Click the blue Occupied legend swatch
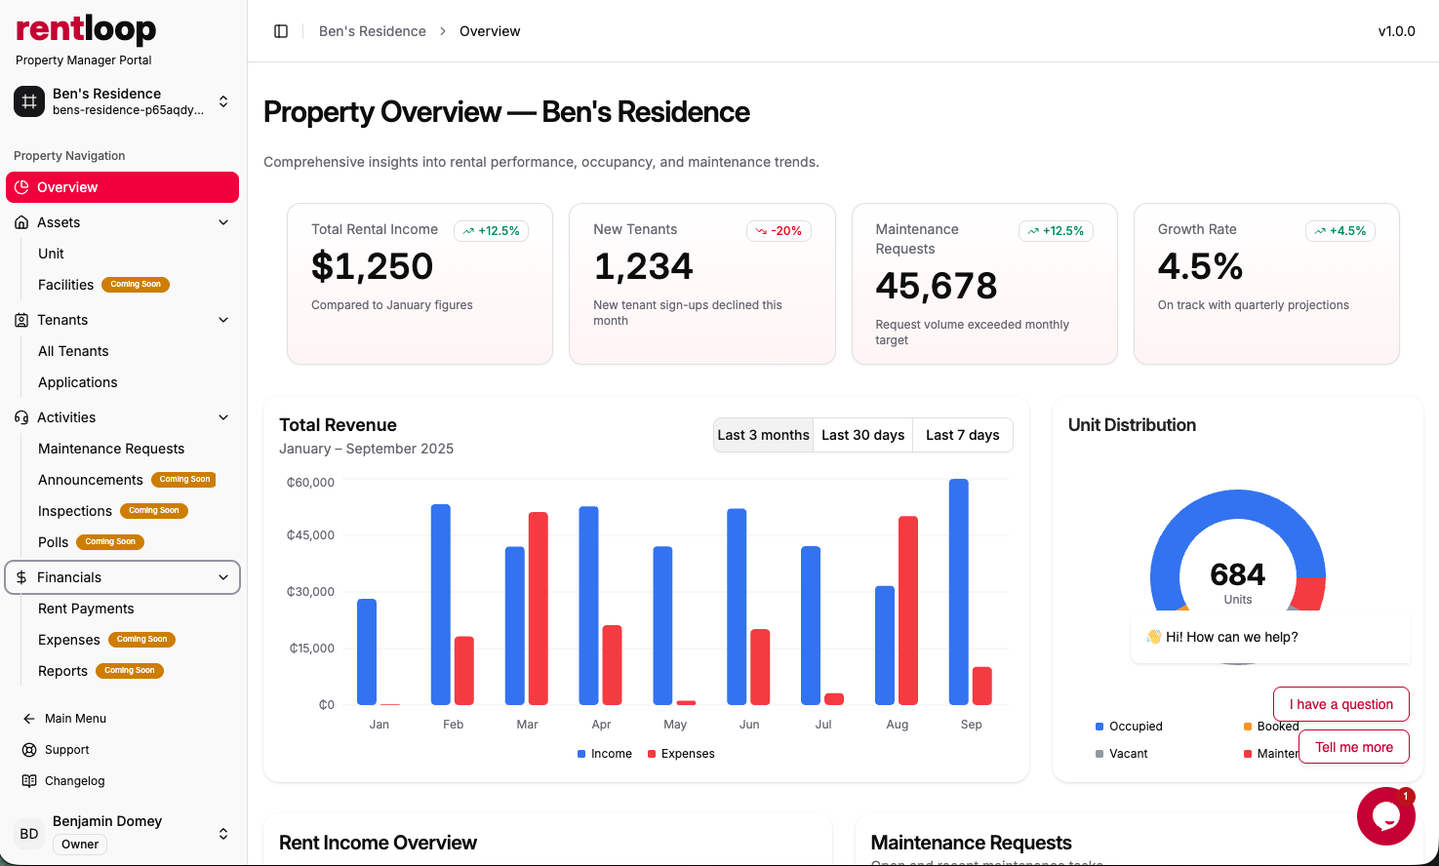 pyautogui.click(x=1099, y=727)
